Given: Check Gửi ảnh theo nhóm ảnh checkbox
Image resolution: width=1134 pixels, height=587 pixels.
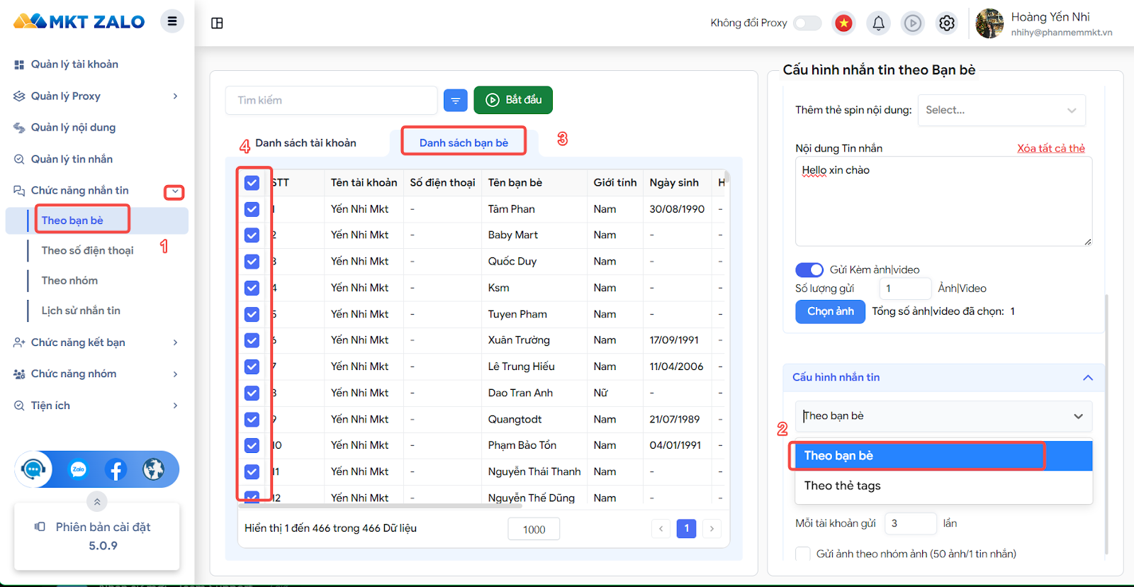Looking at the screenshot, I should (803, 554).
